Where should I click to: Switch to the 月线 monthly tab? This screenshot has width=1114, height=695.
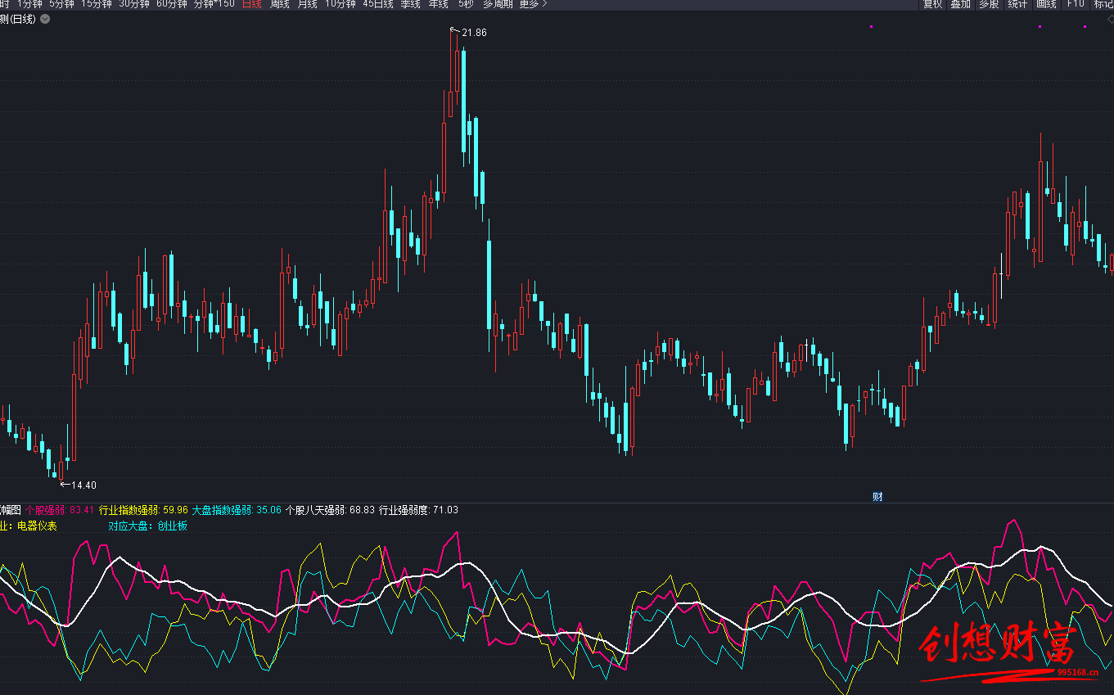click(307, 4)
